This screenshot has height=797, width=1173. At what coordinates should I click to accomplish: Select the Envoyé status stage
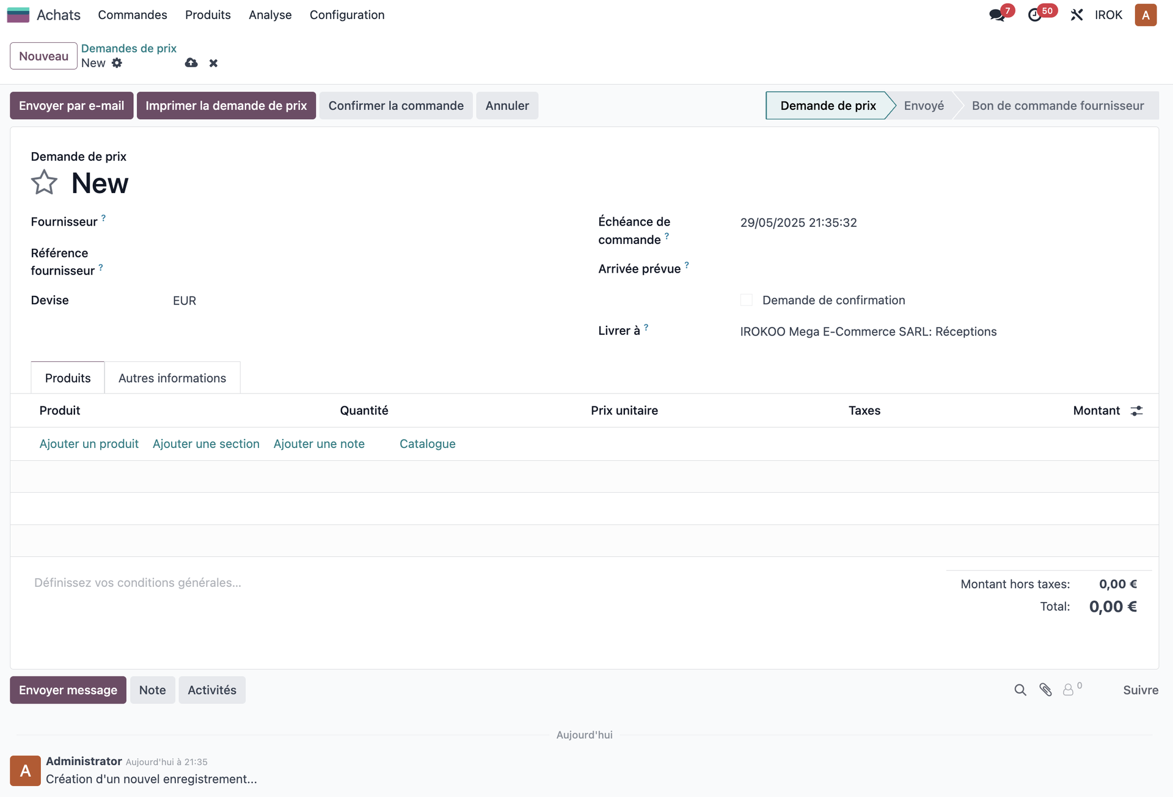click(924, 106)
